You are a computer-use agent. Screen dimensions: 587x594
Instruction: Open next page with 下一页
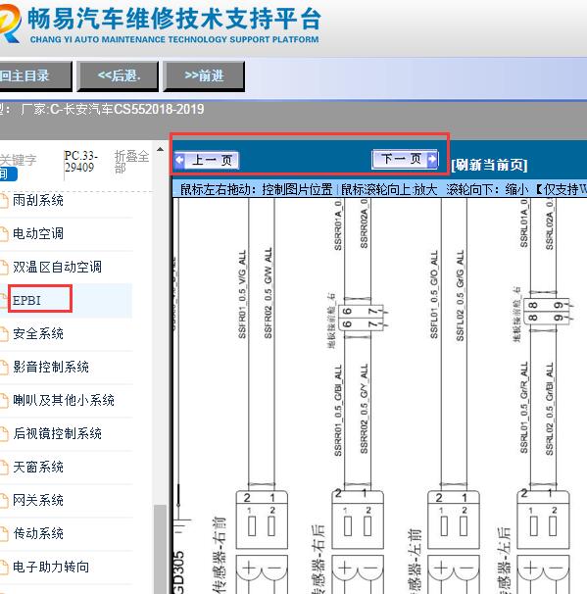[x=406, y=159]
